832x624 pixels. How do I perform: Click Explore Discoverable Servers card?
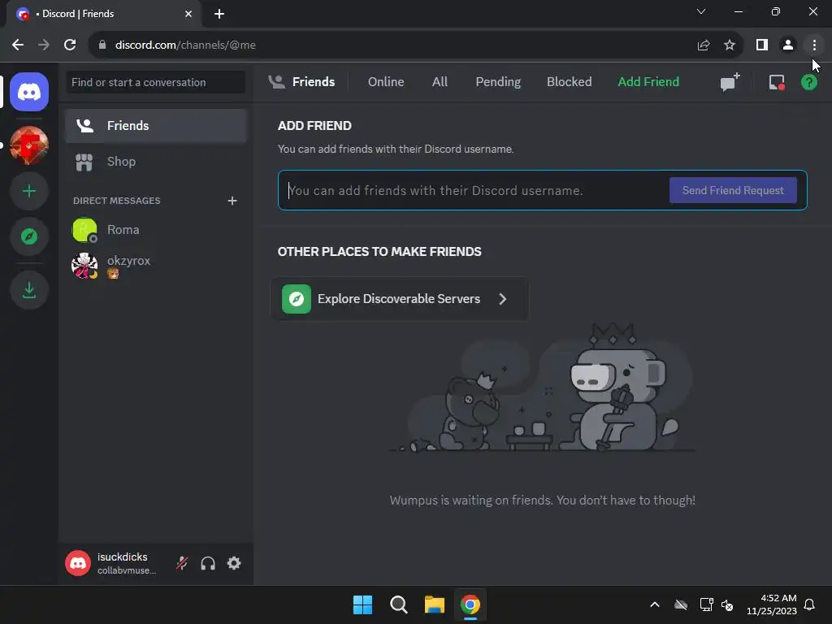(x=400, y=299)
